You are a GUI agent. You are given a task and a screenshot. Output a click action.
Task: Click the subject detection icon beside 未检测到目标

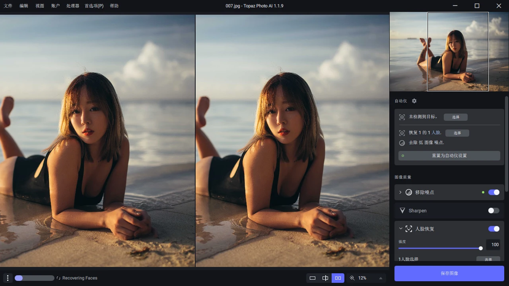pos(402,117)
